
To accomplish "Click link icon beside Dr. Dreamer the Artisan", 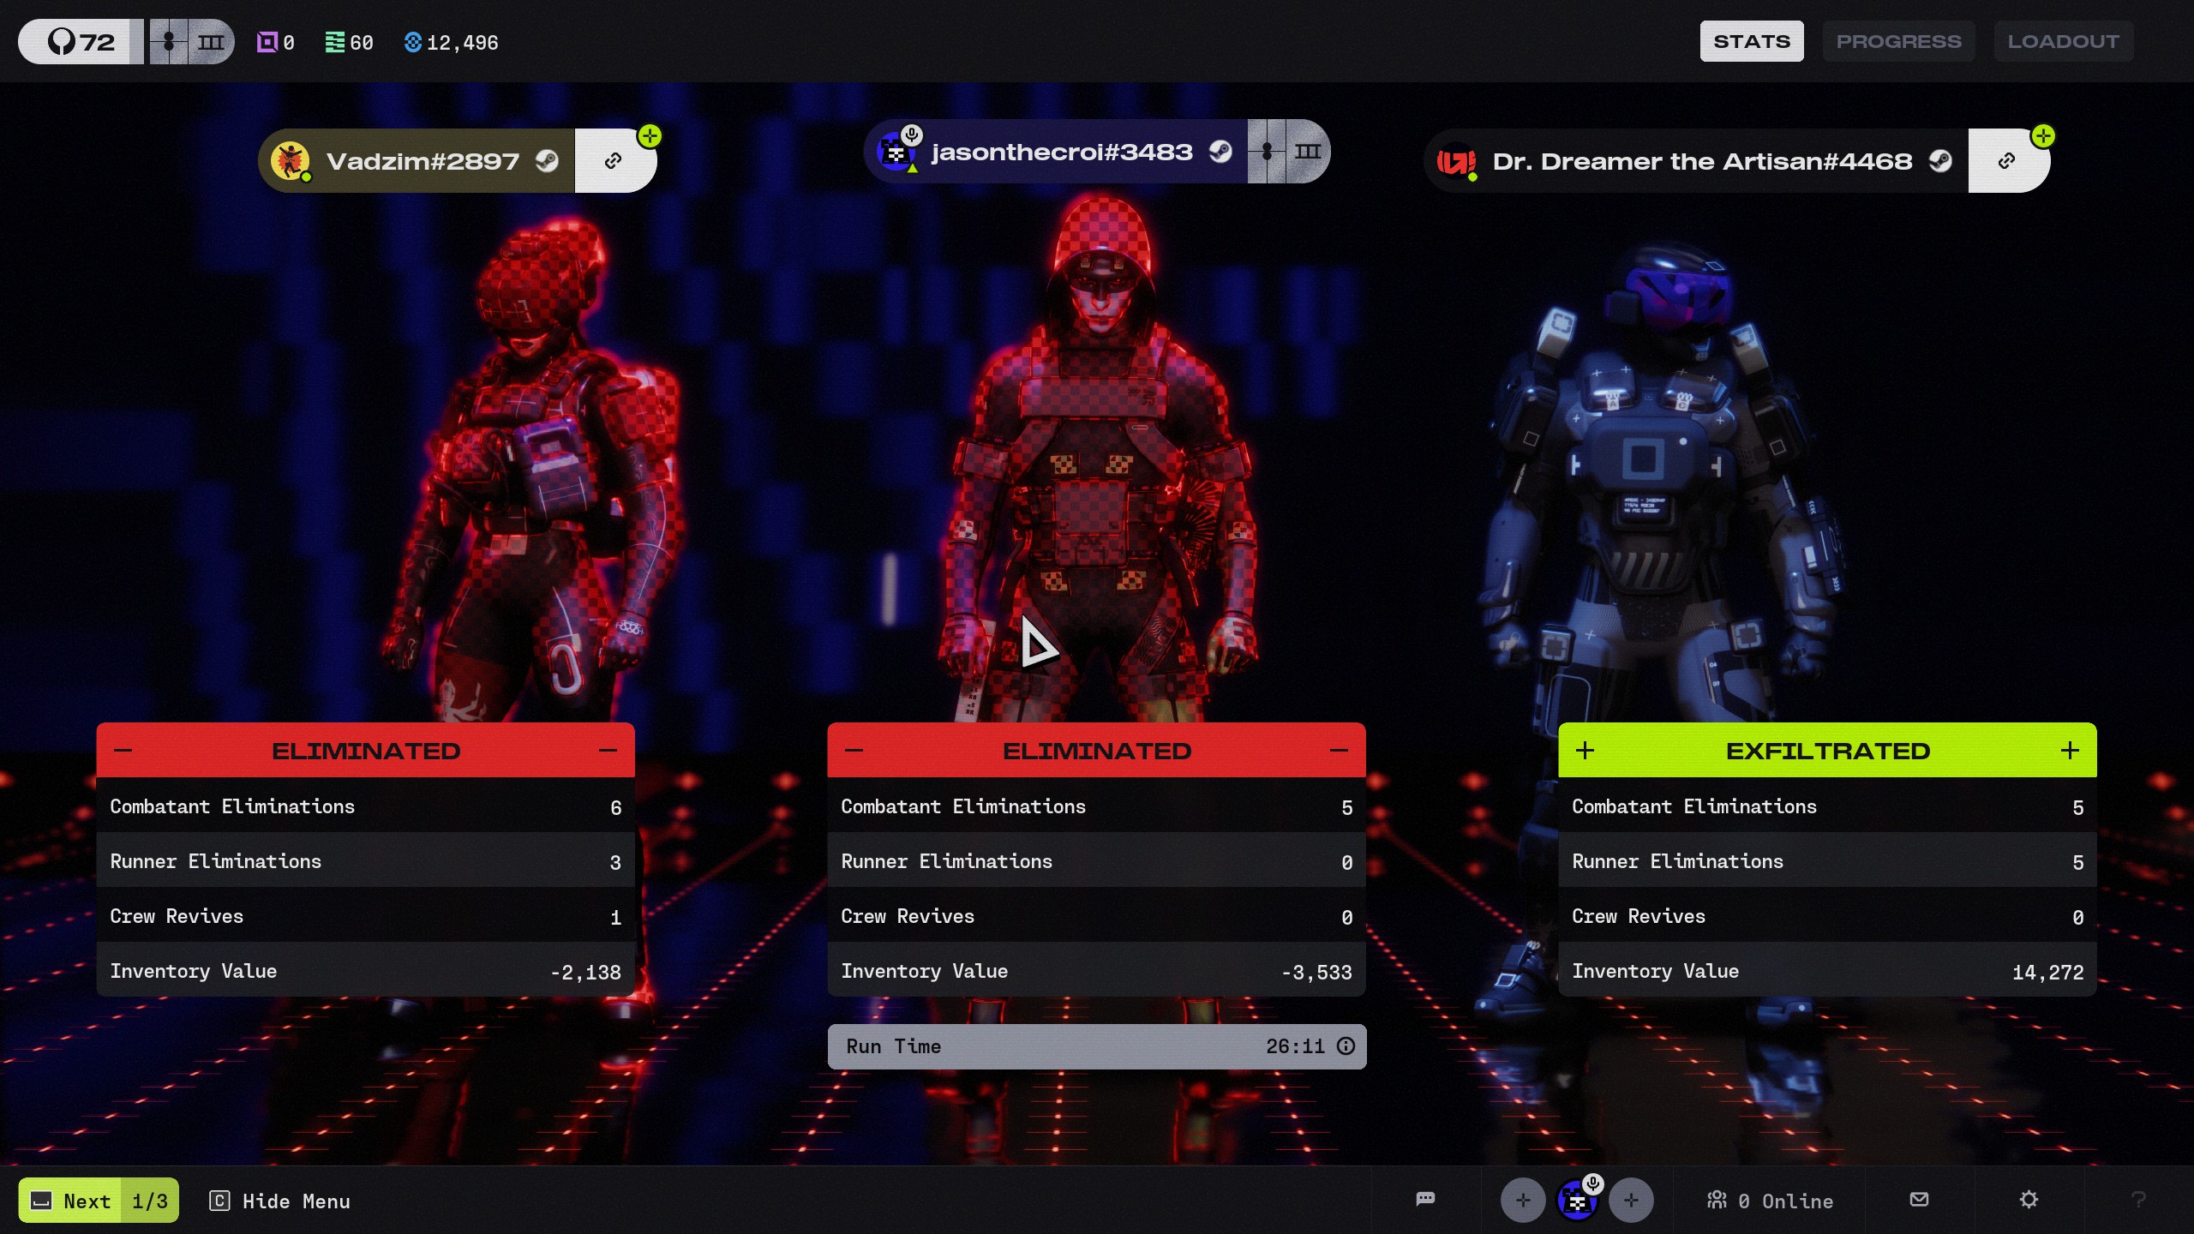I will pyautogui.click(x=2007, y=161).
